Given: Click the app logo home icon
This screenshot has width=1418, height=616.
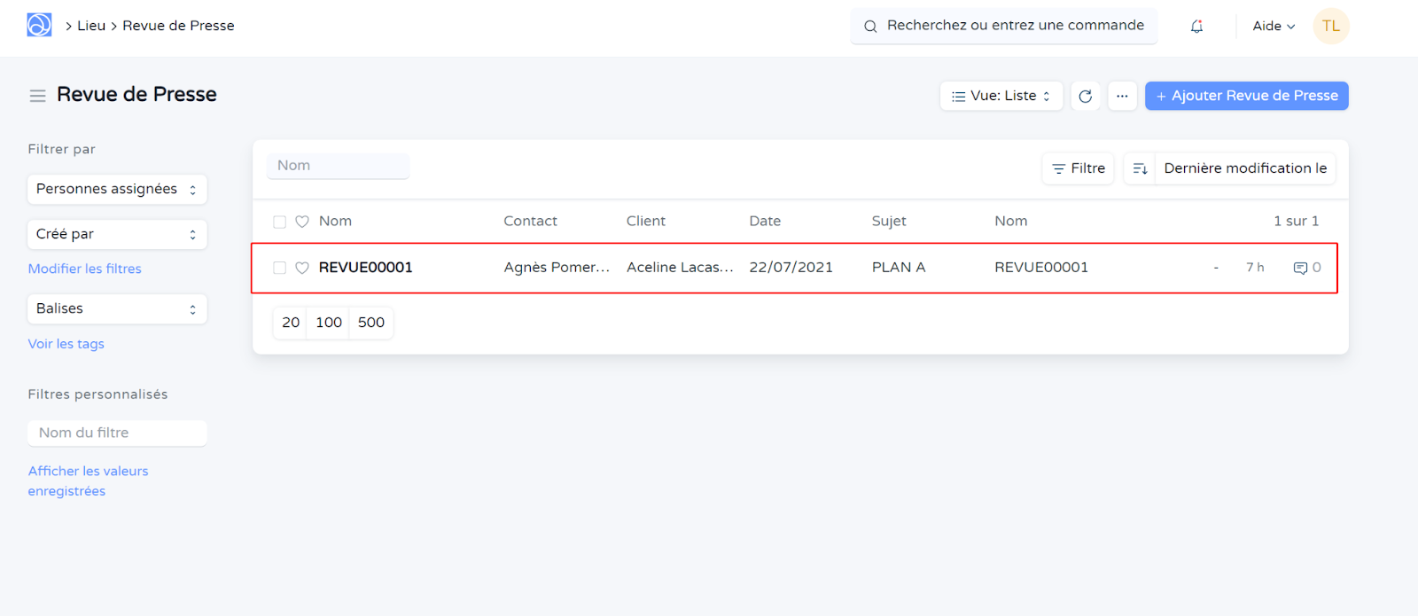Looking at the screenshot, I should click(39, 25).
